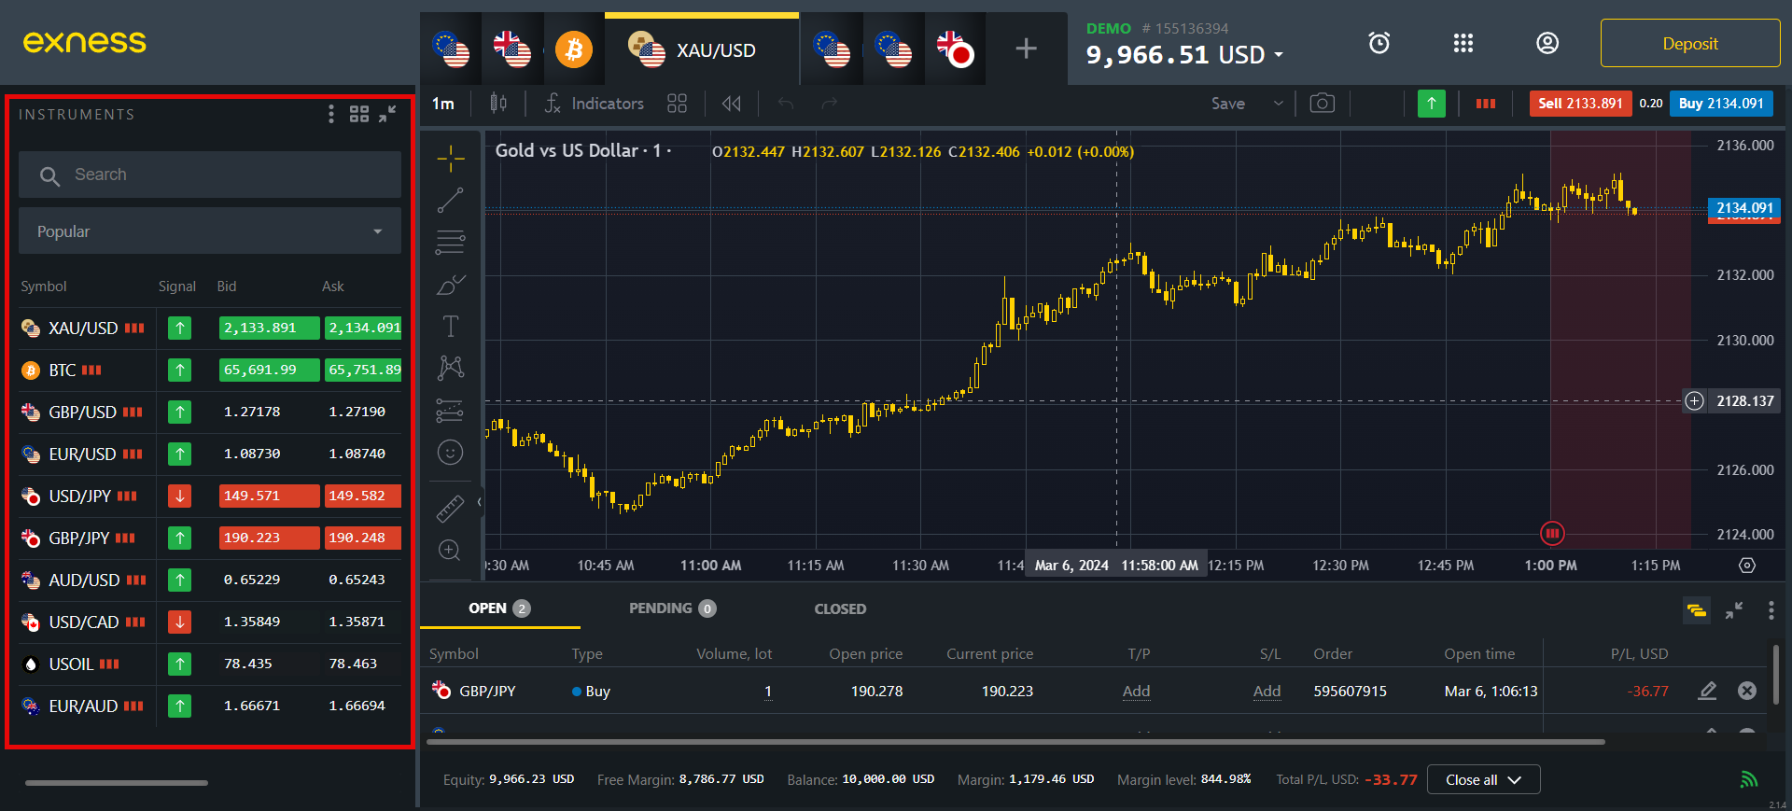Pick the ruler measure tool
This screenshot has width=1792, height=811.
(450, 509)
